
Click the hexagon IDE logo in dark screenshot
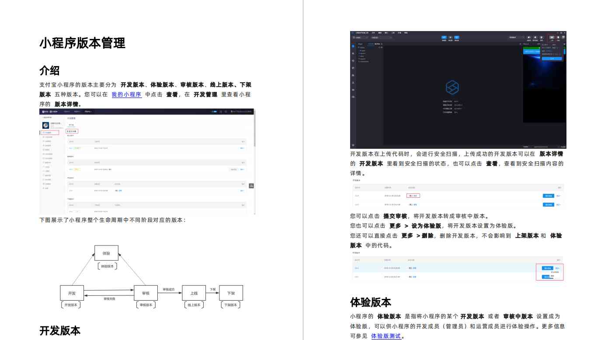[452, 87]
